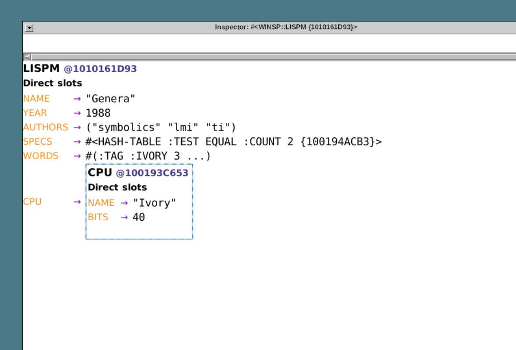This screenshot has height=350, width=516.
Task: Inspect the HASH-TABLE value of SPECS
Action: (234, 142)
